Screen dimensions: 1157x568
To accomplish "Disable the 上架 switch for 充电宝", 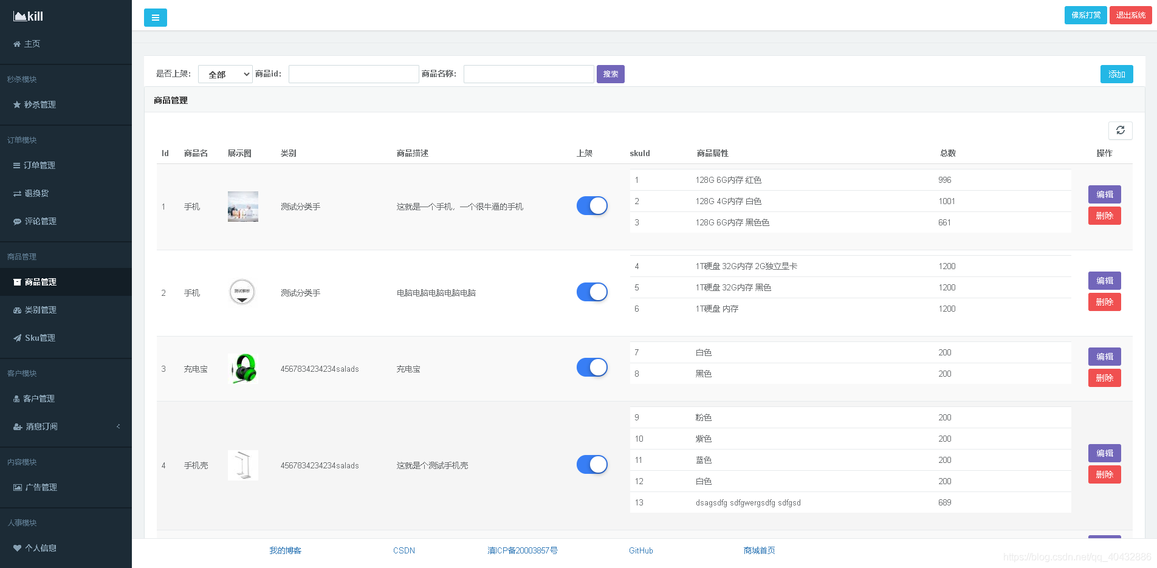I will click(592, 368).
